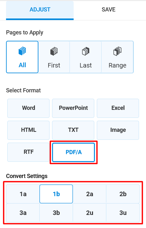This screenshot has height=228, width=146.
Task: Choose the HTML format button
Action: (29, 130)
